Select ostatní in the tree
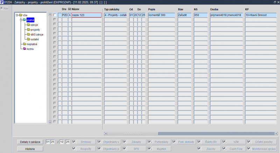 tap(35, 39)
